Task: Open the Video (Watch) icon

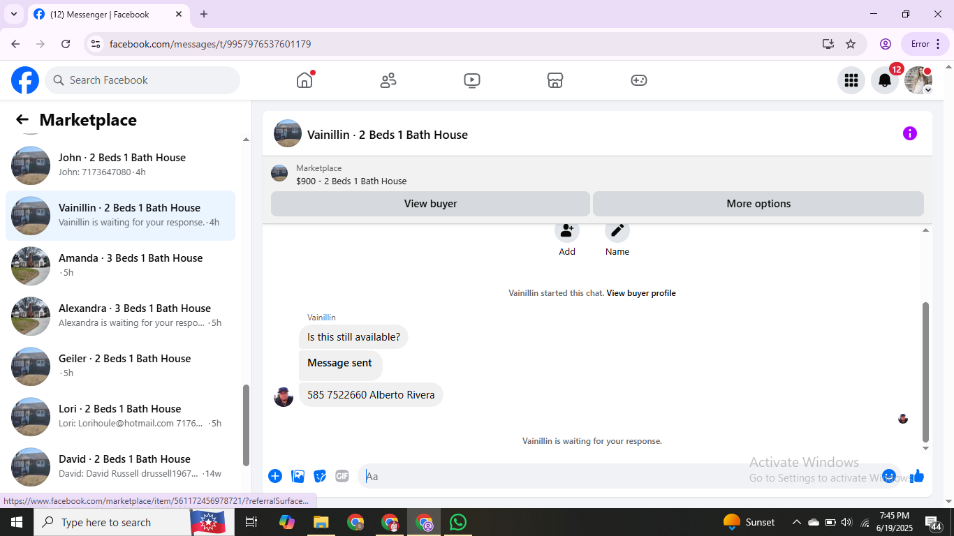Action: point(472,80)
